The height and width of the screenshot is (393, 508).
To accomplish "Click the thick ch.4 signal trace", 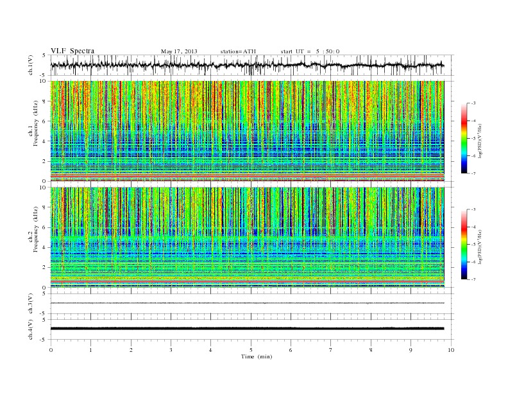I will (x=247, y=329).
